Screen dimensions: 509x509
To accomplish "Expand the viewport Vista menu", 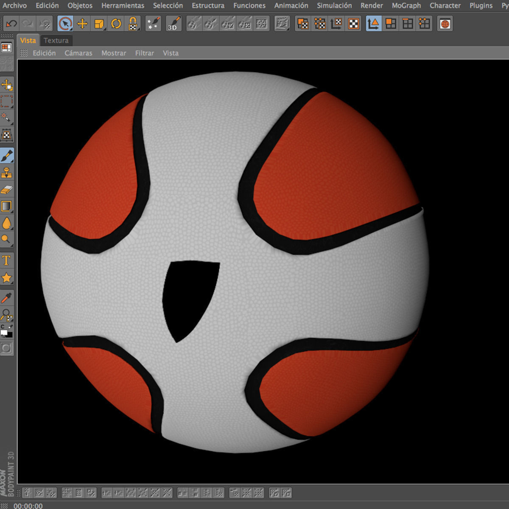I will click(171, 53).
